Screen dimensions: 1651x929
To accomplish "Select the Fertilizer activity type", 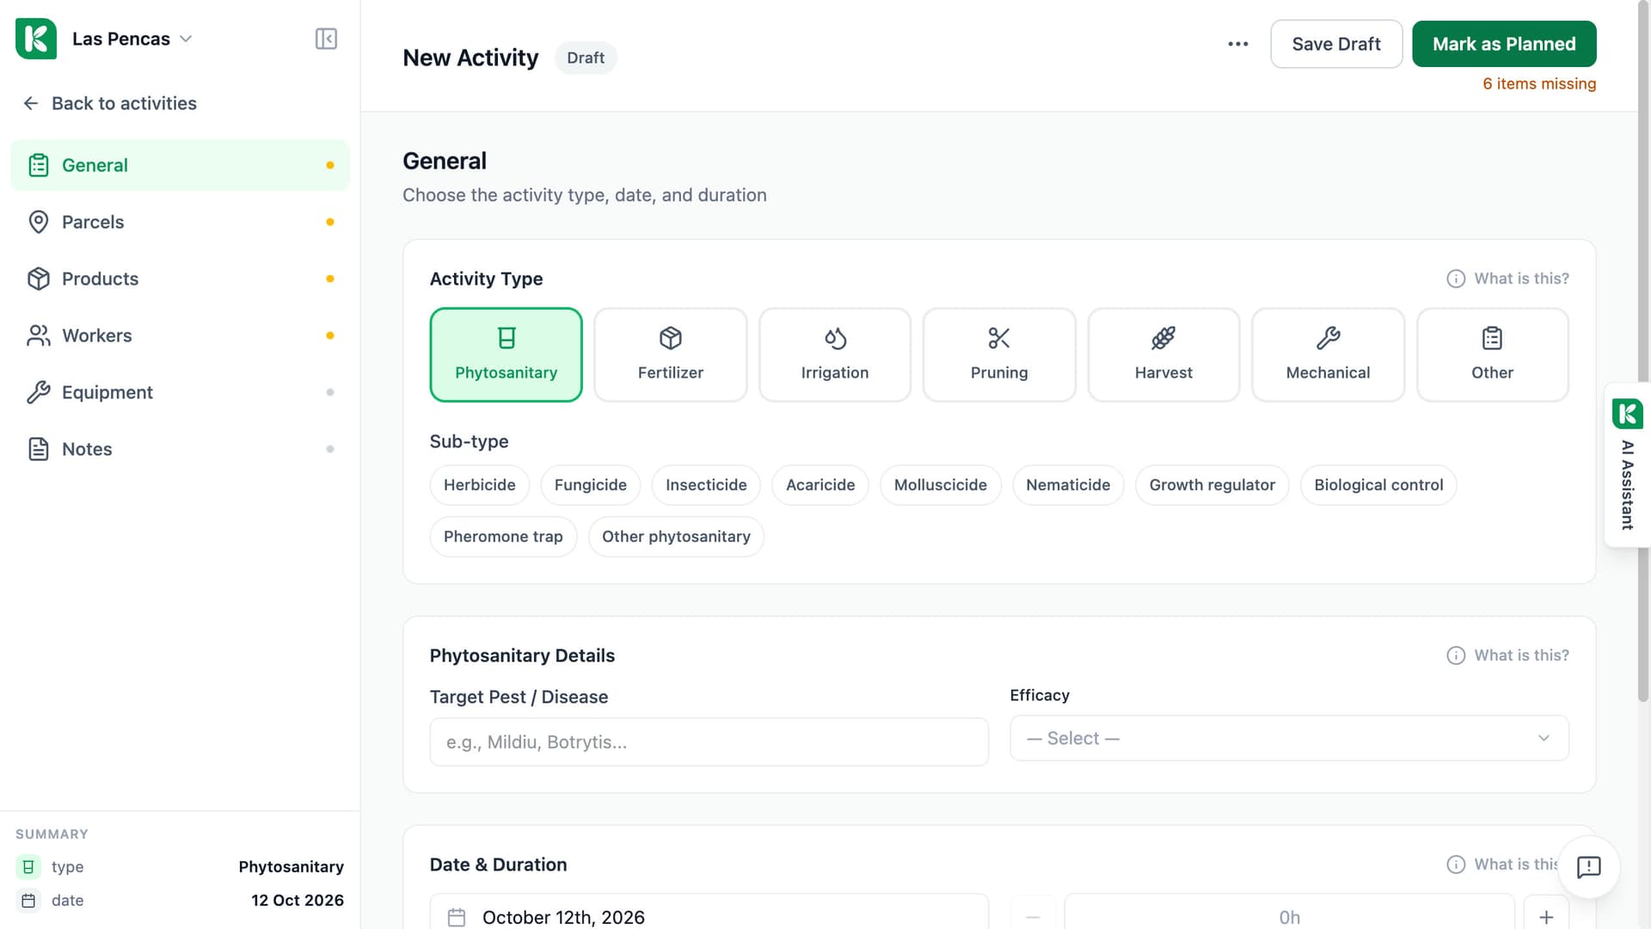I will tap(670, 354).
